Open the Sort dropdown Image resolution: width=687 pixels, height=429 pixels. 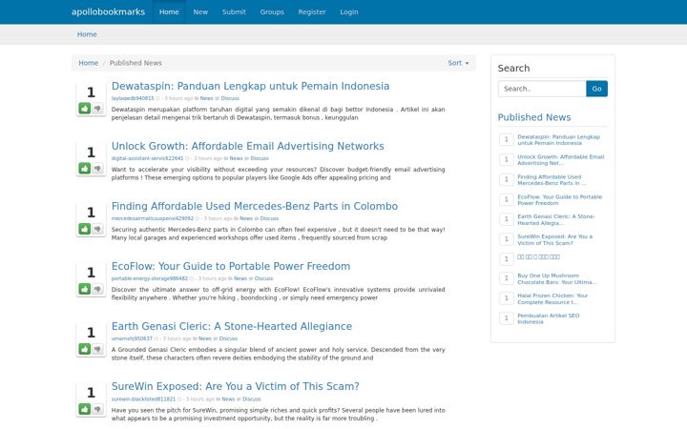click(458, 63)
